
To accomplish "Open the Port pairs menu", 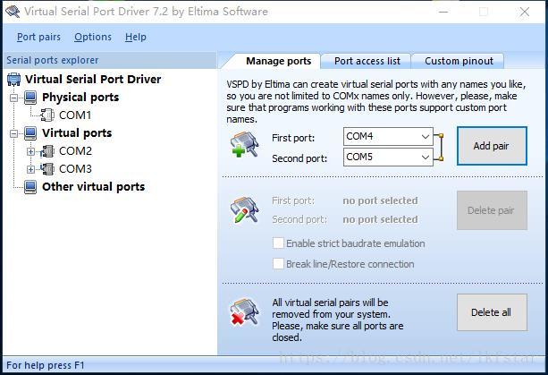I will point(38,37).
